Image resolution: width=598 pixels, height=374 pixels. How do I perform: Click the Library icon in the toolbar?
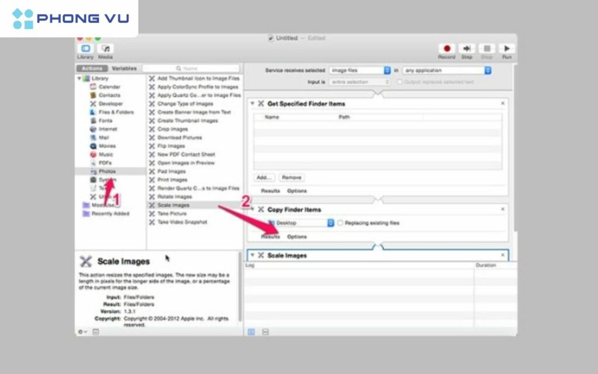point(85,50)
